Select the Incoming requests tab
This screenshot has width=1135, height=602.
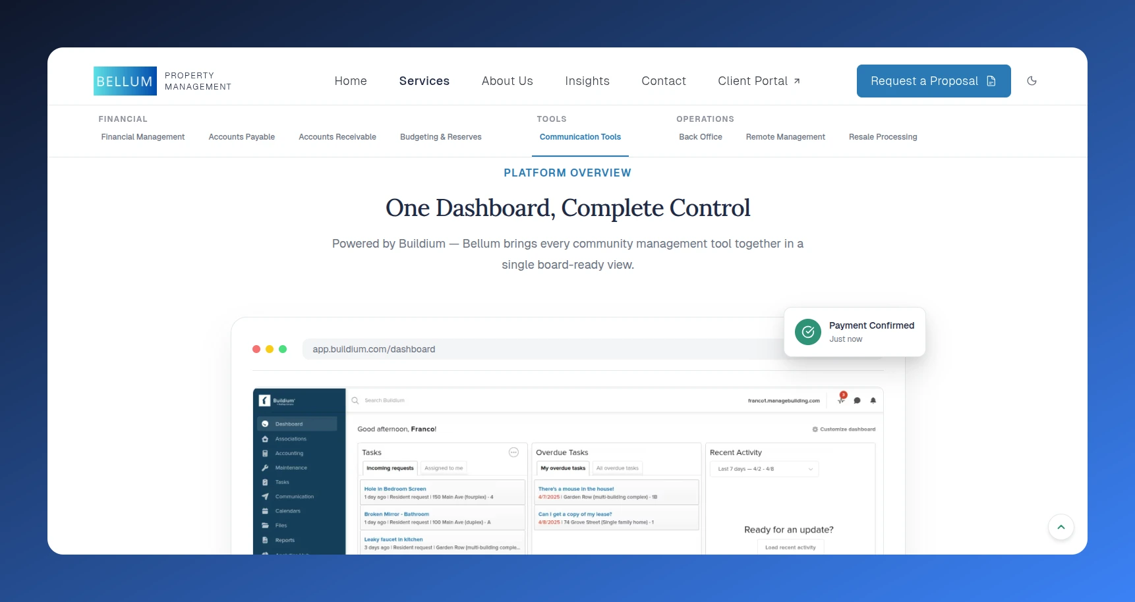point(390,468)
